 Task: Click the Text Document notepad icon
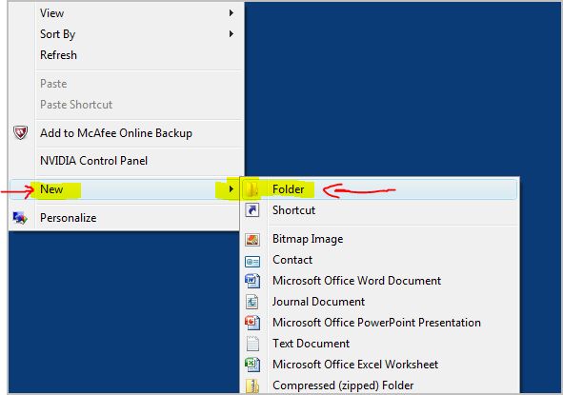[252, 344]
